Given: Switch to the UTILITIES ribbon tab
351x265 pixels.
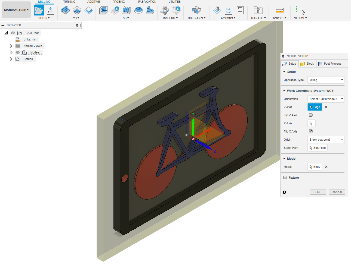Looking at the screenshot, I should click(175, 2).
